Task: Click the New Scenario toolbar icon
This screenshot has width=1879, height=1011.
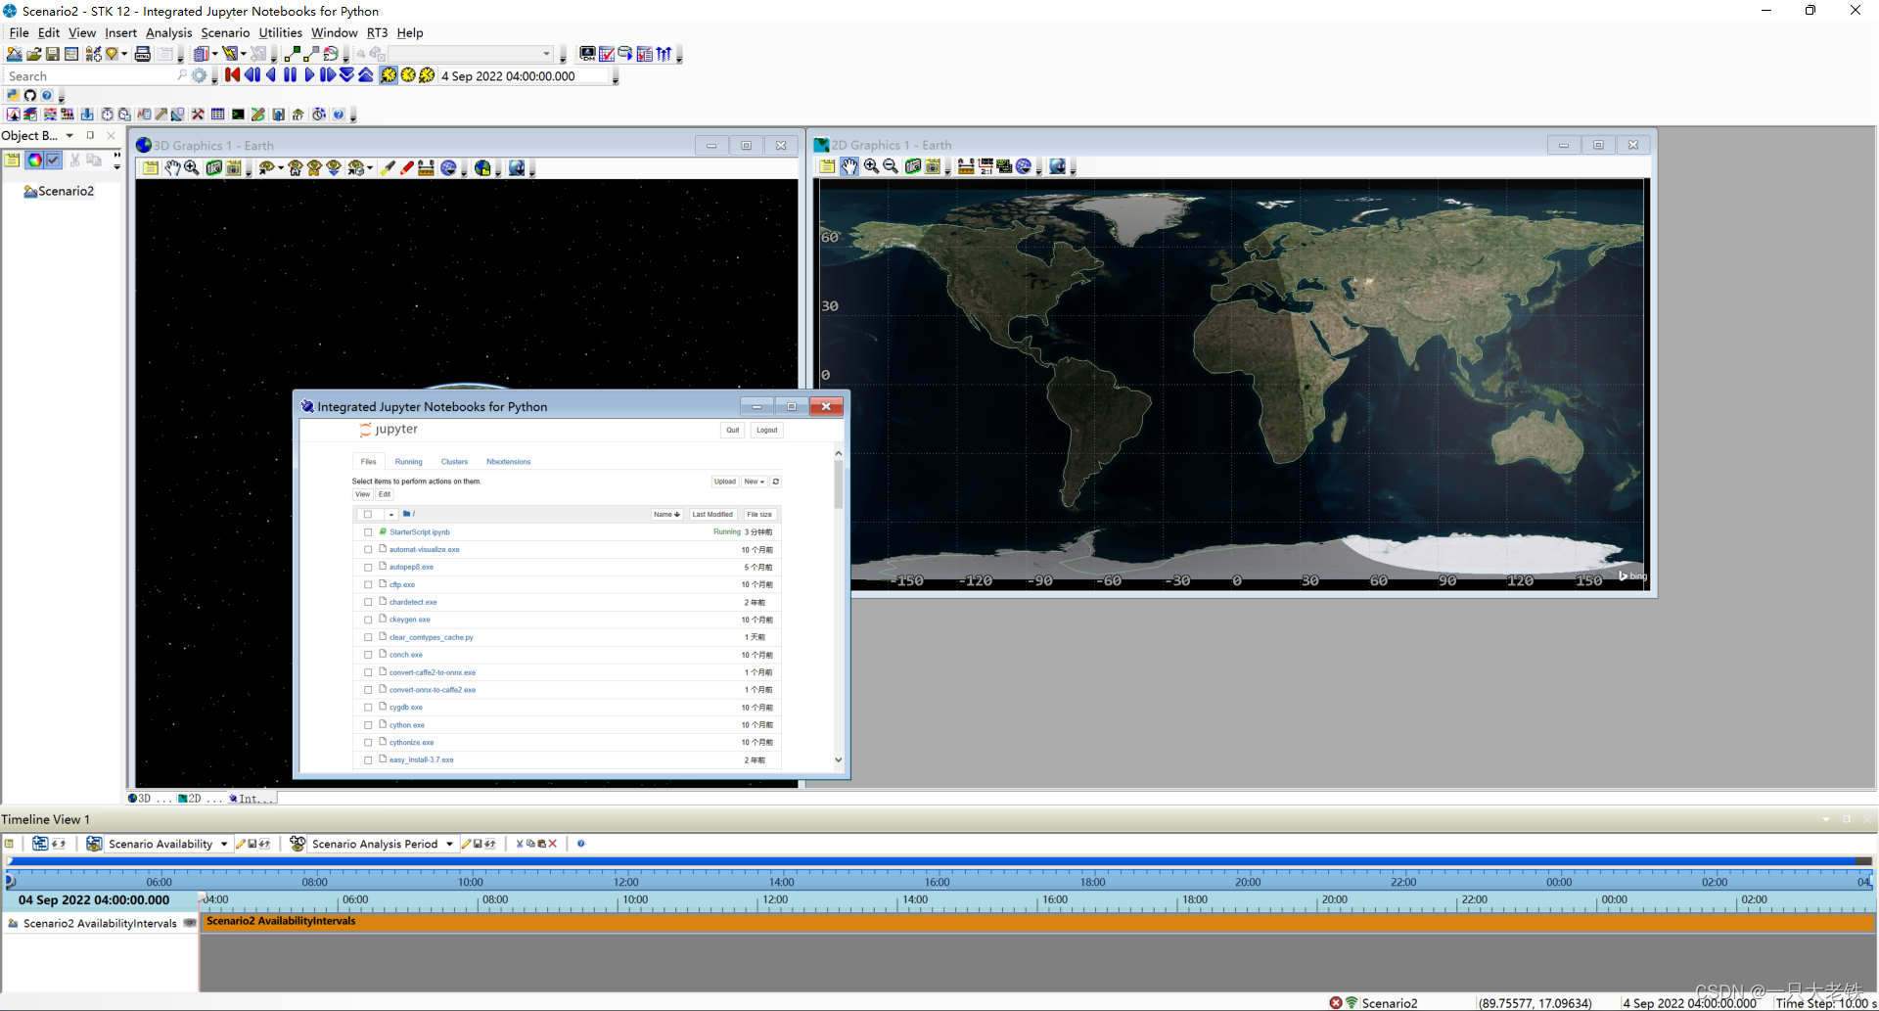Action: (14, 54)
